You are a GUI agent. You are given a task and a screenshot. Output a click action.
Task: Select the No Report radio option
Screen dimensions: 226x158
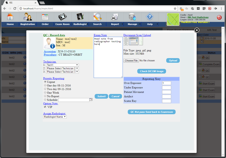(45, 96)
